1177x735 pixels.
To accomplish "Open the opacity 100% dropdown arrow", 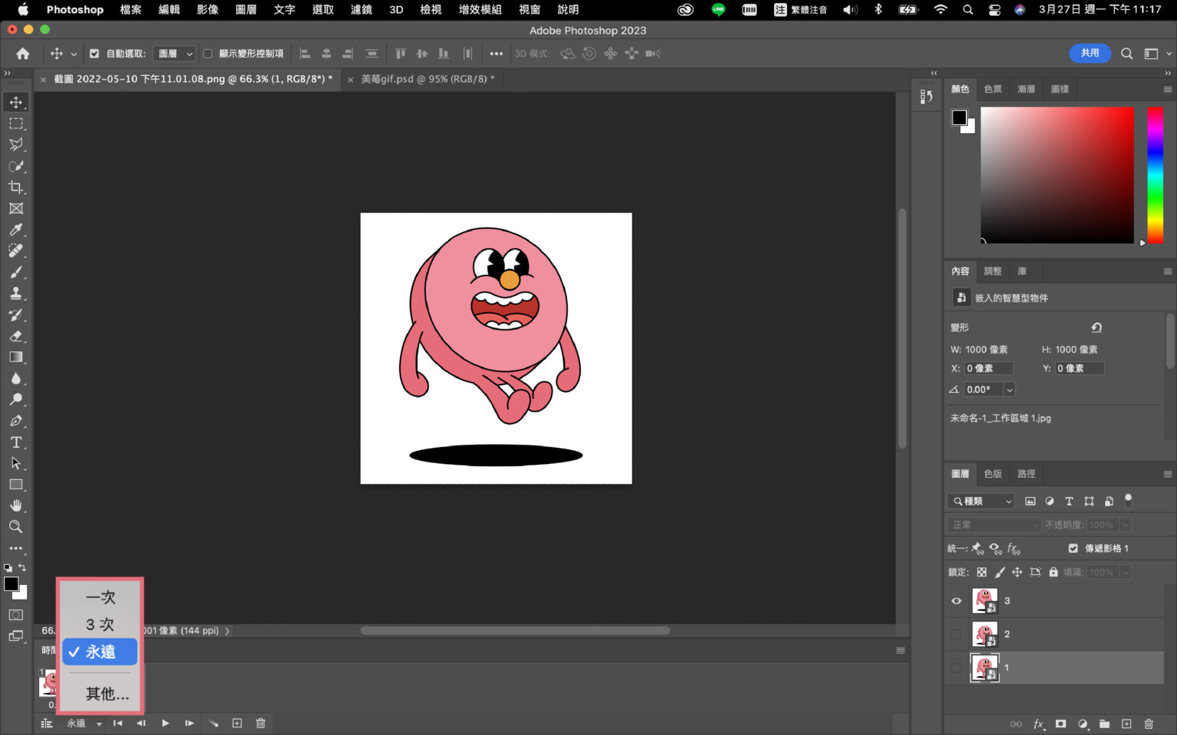I will pos(1125,524).
